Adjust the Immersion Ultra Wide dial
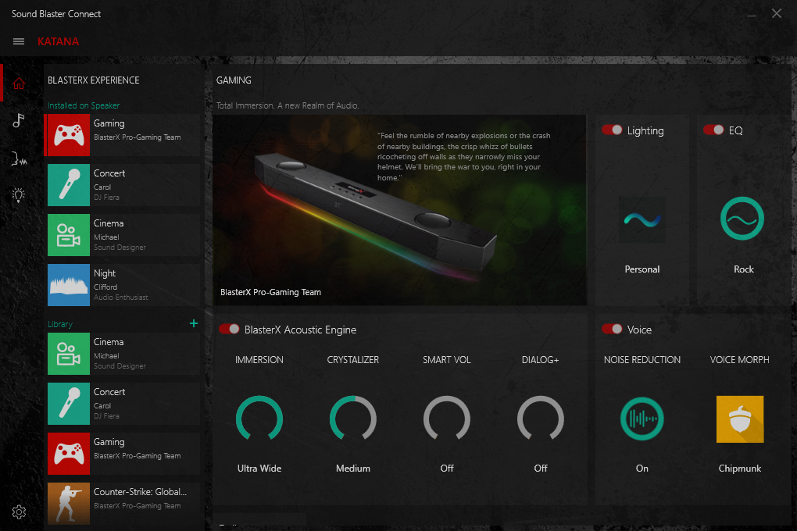797x531 pixels. (259, 419)
